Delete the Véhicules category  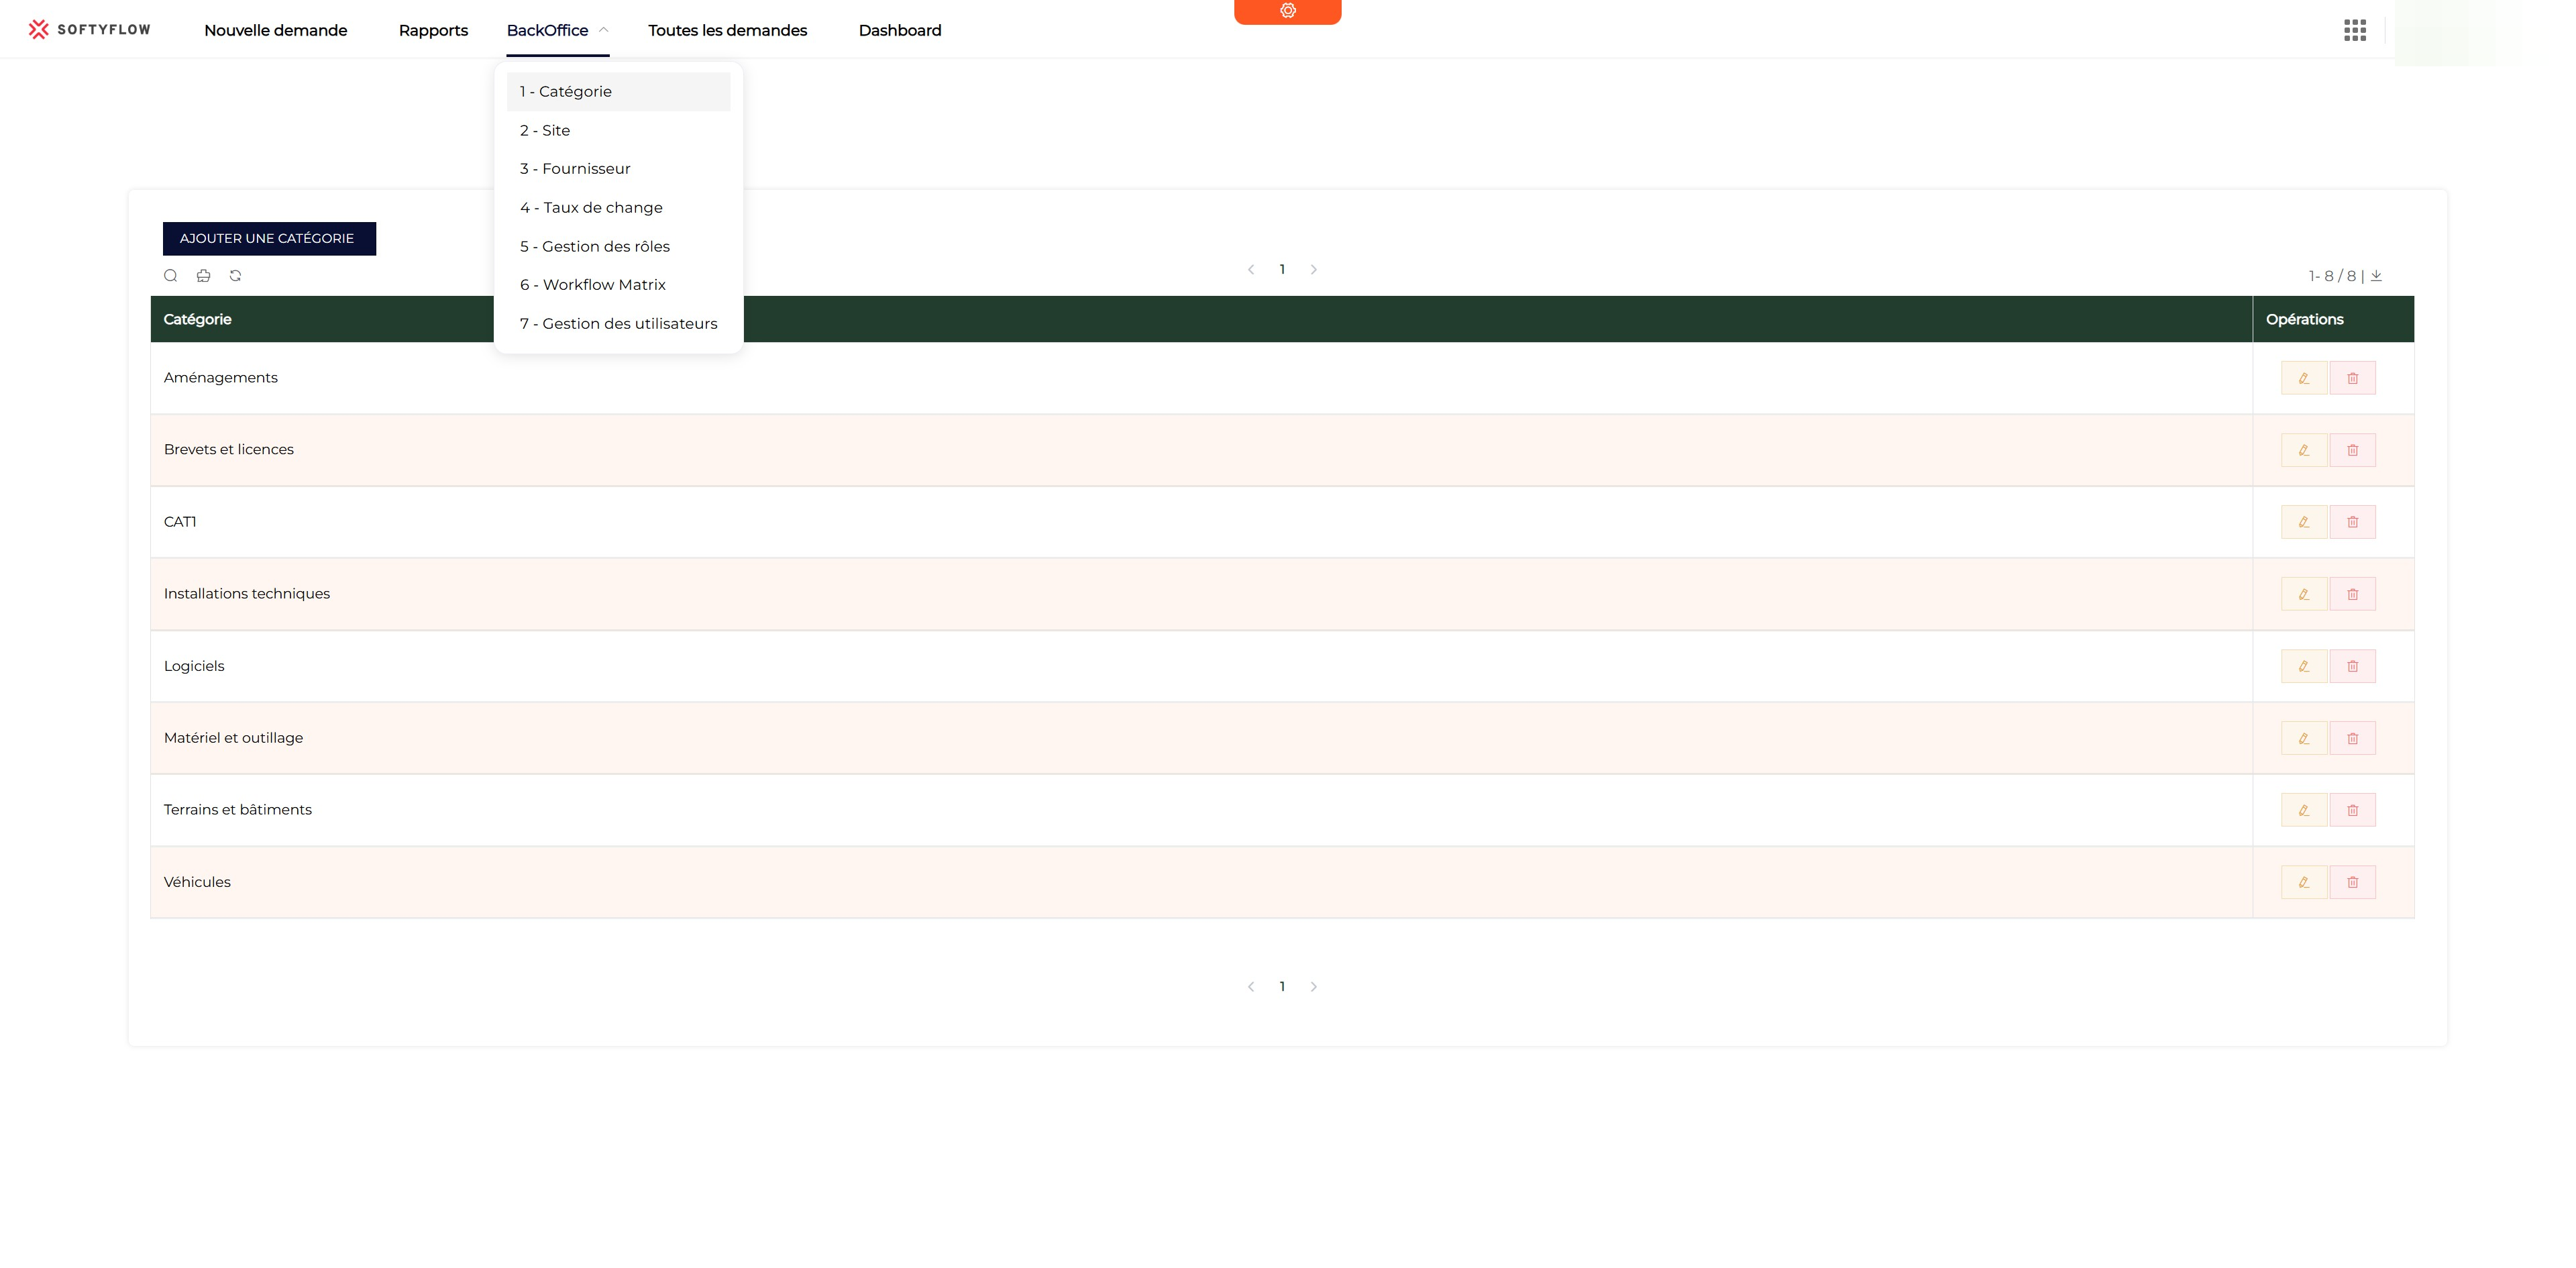(2352, 882)
